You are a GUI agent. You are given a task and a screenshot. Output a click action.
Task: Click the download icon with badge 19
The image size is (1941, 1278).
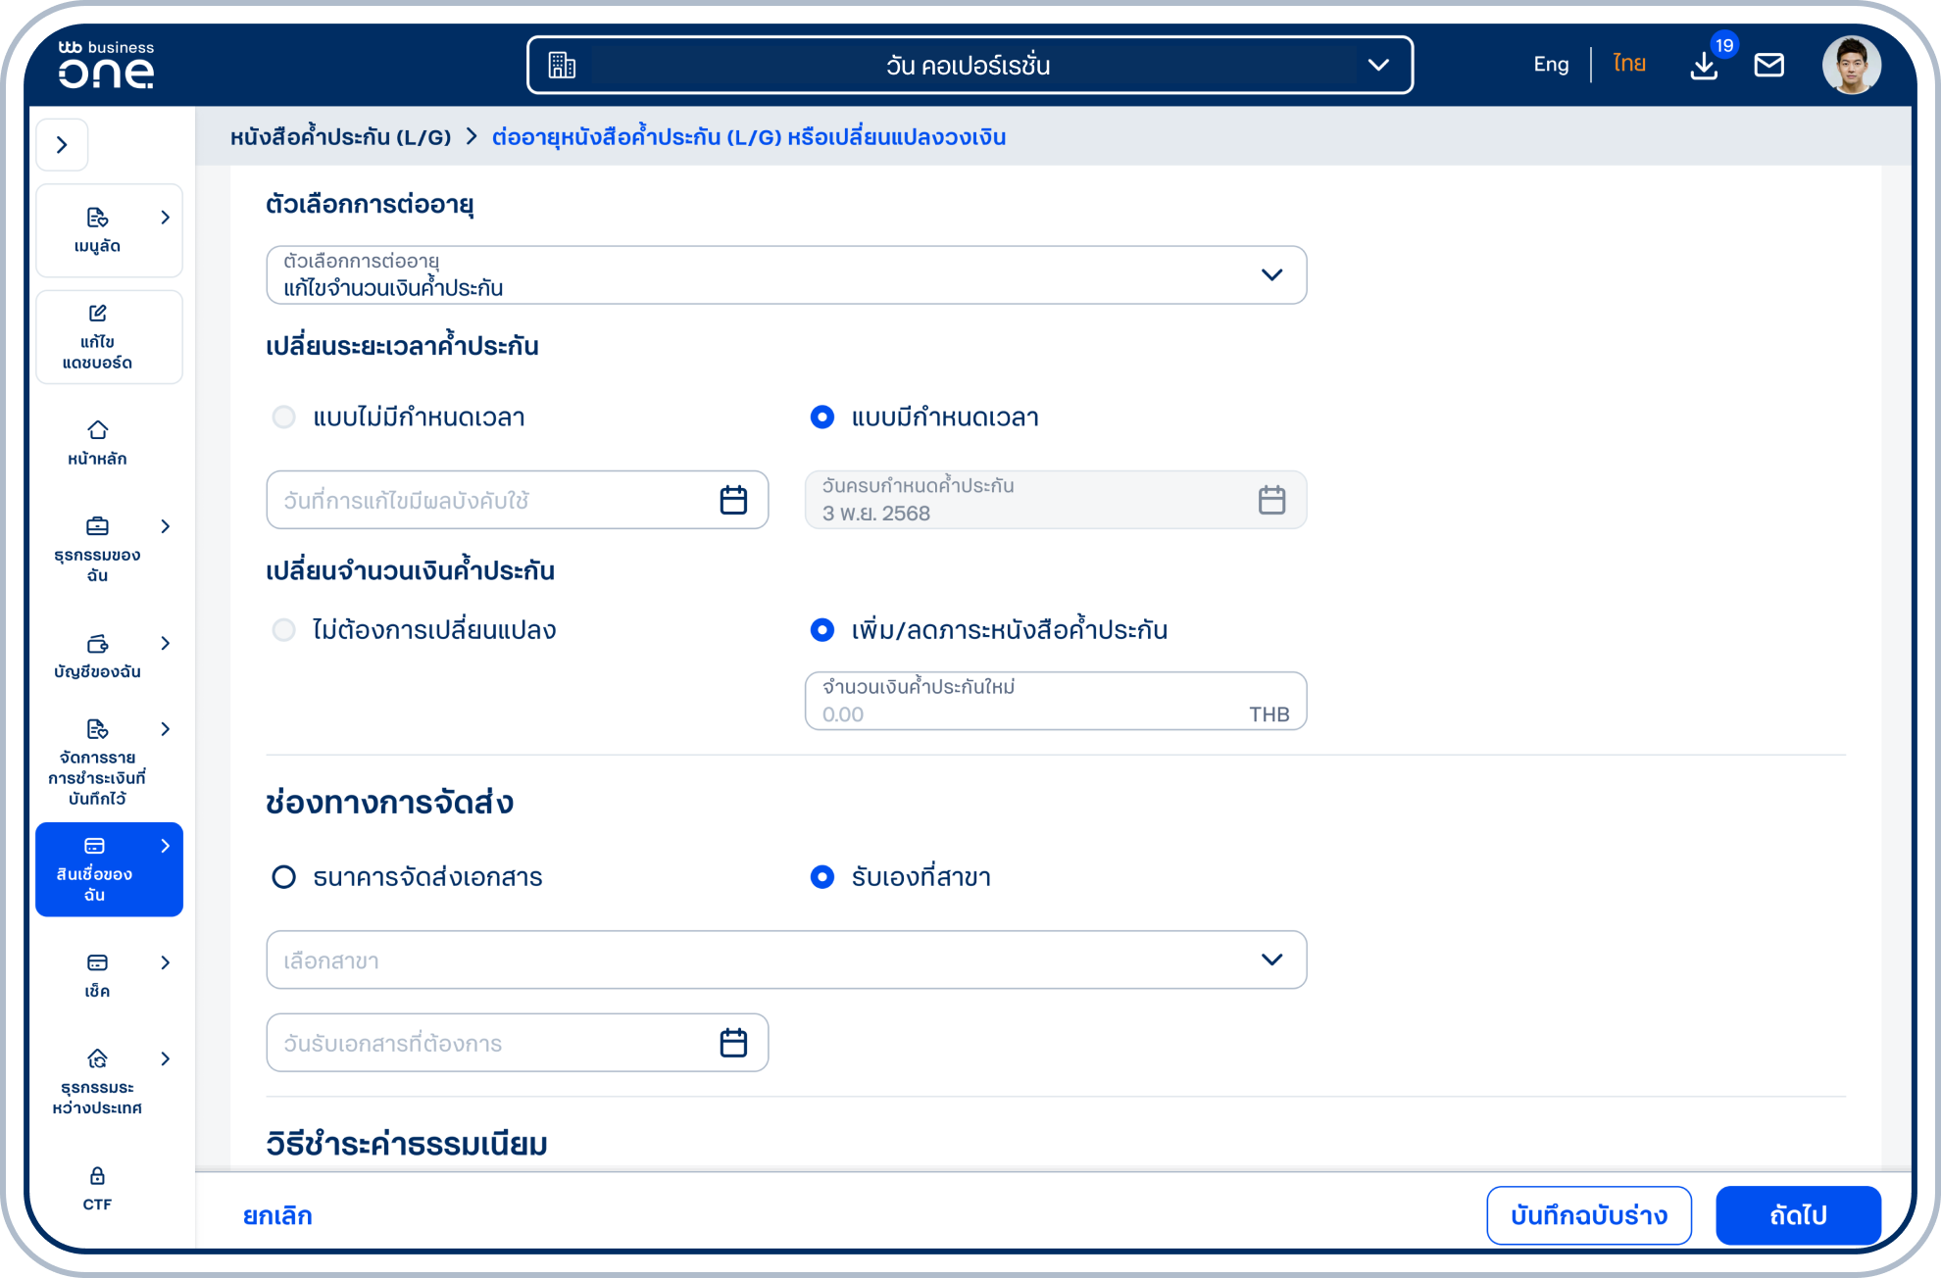click(1704, 66)
